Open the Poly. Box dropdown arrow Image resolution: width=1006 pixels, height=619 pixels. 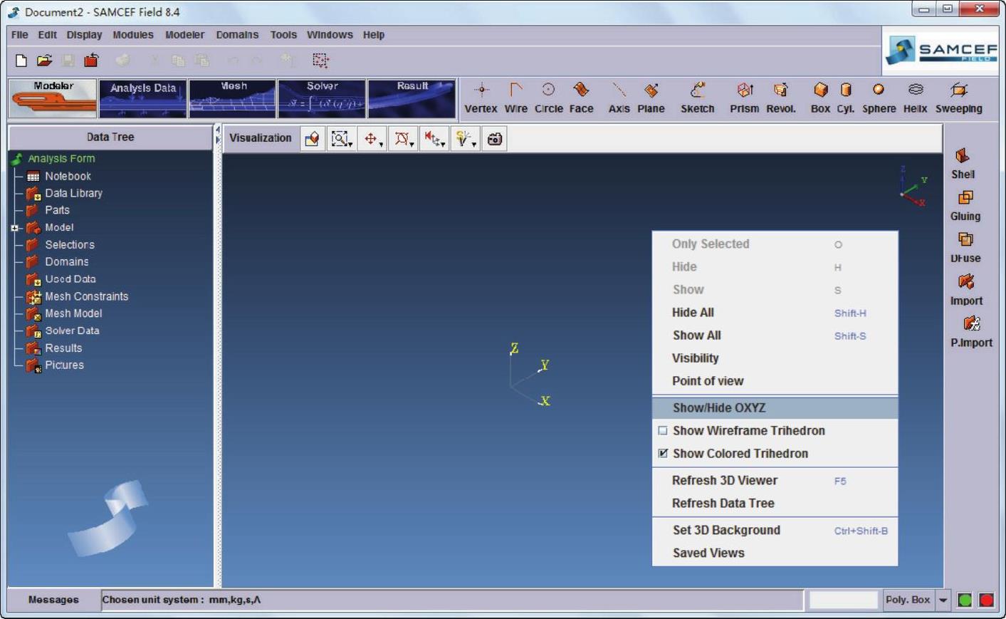(943, 600)
